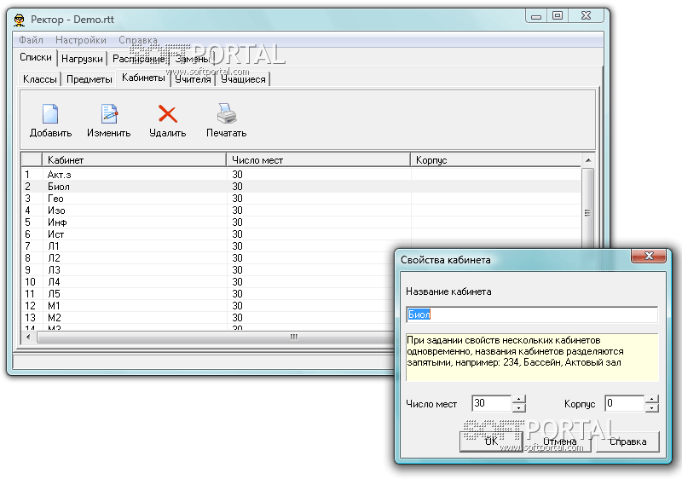This screenshot has height=479, width=682.
Task: Open the Учащиеся sub-tab
Action: point(243,79)
